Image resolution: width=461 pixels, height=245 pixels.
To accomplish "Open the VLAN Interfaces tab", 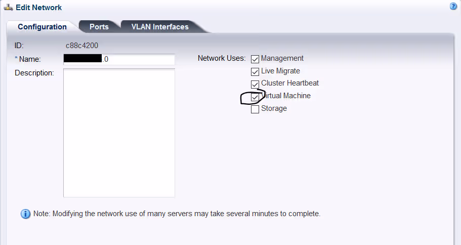I will pyautogui.click(x=160, y=27).
